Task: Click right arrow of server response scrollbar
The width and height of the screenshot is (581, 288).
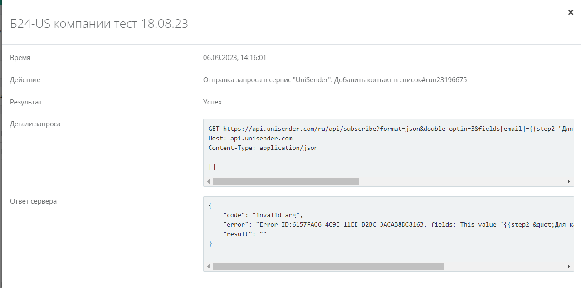Action: 569,267
